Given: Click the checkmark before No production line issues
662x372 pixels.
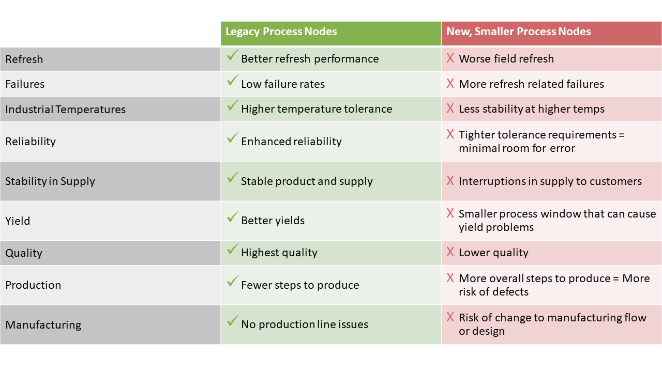Looking at the screenshot, I should tap(233, 321).
